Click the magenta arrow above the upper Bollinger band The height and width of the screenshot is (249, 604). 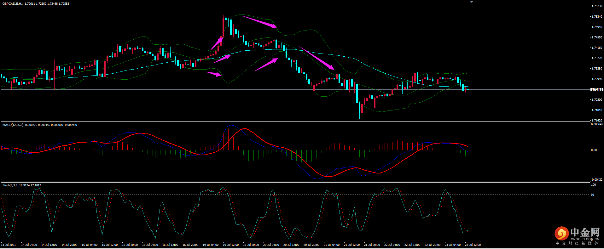[259, 22]
